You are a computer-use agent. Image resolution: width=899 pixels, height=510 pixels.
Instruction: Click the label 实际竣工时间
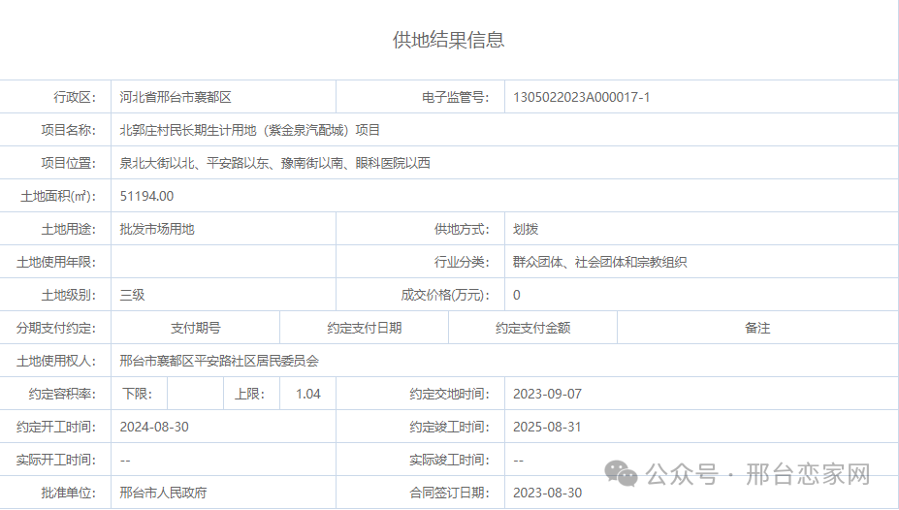(450, 460)
